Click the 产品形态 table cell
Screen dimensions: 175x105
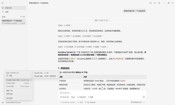pos(62,81)
